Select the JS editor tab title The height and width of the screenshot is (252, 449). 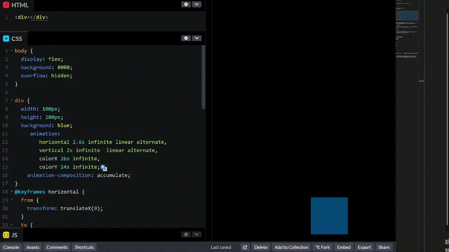[x=14, y=235]
